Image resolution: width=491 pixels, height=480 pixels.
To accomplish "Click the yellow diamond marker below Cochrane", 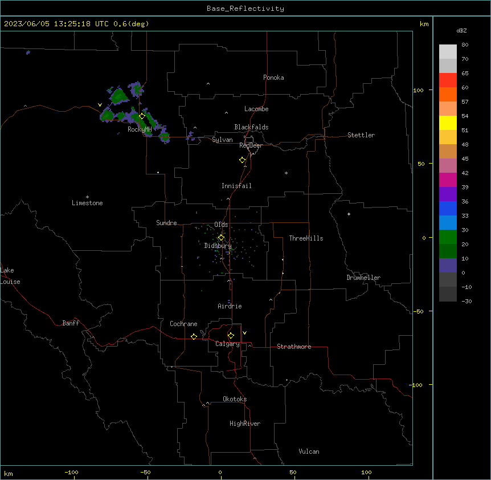I will tap(194, 336).
